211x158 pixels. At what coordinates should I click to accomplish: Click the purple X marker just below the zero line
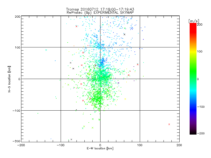[x=118, y=83]
